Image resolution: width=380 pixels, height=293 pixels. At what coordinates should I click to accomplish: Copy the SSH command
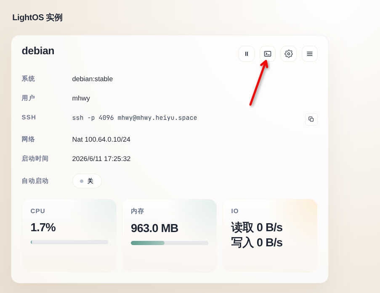pos(311,119)
